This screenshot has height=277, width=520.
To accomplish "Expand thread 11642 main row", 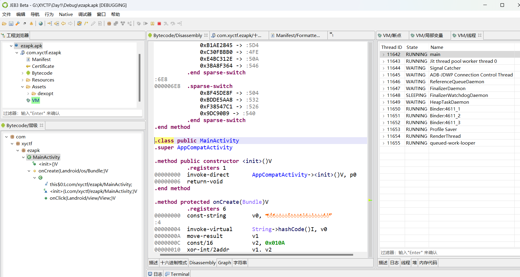I will tap(383, 55).
